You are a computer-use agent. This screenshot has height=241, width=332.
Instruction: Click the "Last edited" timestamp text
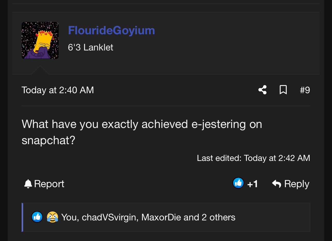coord(253,158)
